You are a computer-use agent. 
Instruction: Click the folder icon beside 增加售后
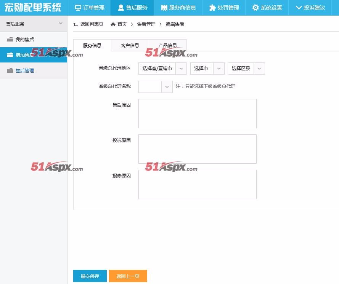tap(10, 55)
